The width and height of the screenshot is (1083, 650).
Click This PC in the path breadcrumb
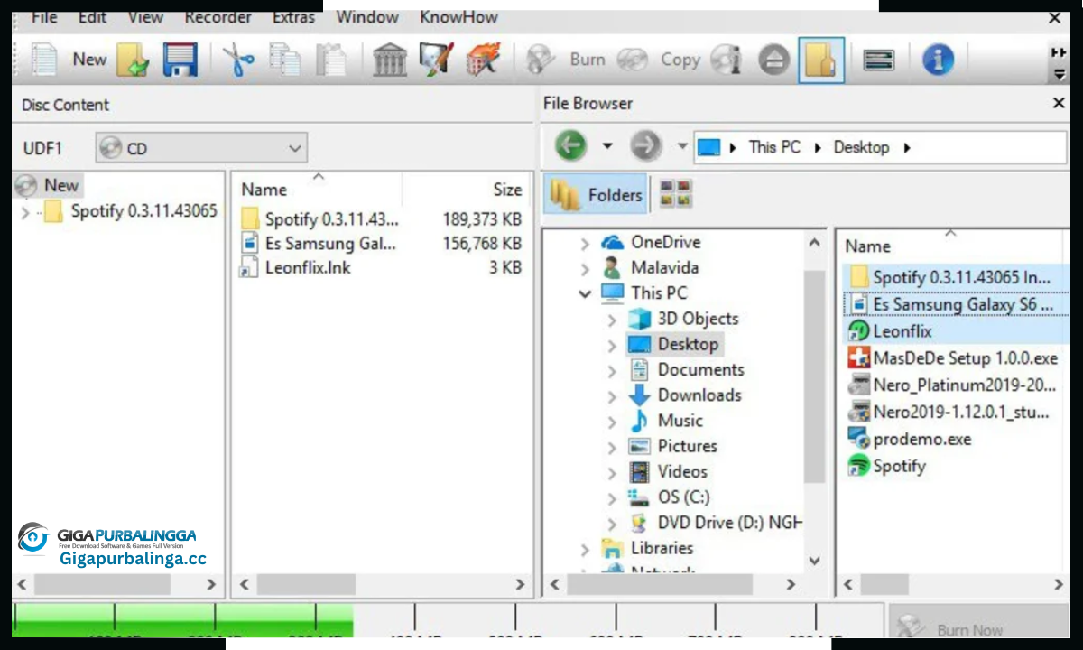pyautogui.click(x=774, y=147)
